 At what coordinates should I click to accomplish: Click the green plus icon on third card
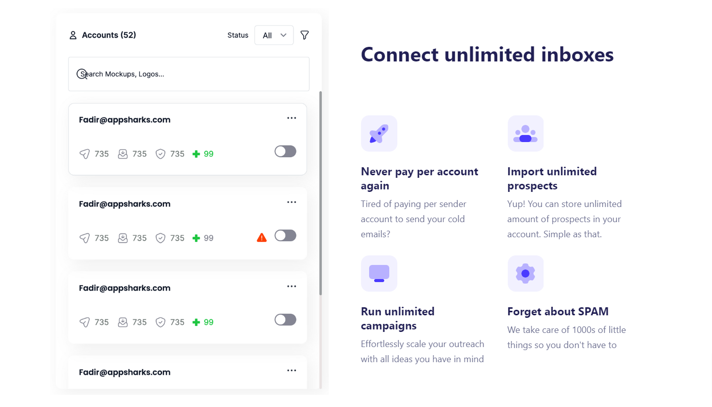(x=196, y=322)
